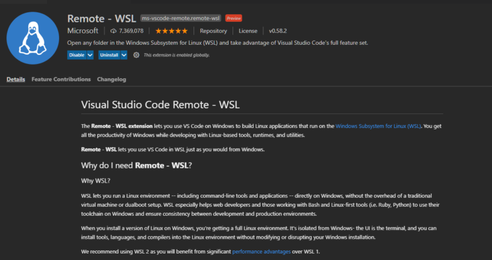Open the Changelog tab
The image size is (492, 260).
(111, 79)
